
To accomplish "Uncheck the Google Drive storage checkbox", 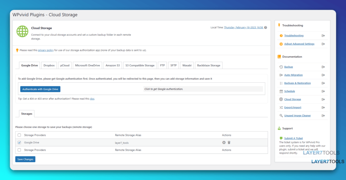I will click(x=19, y=143).
